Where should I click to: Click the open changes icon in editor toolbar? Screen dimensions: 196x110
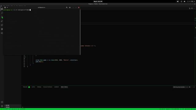click(190, 8)
